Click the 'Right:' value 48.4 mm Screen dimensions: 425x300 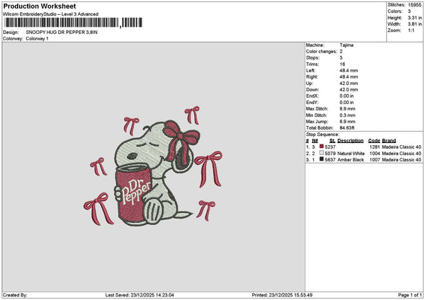click(348, 77)
